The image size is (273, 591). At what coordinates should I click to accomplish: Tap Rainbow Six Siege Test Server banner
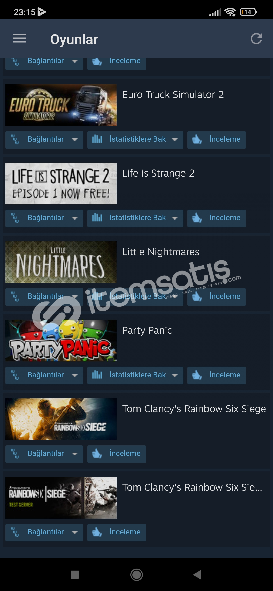tap(61, 498)
